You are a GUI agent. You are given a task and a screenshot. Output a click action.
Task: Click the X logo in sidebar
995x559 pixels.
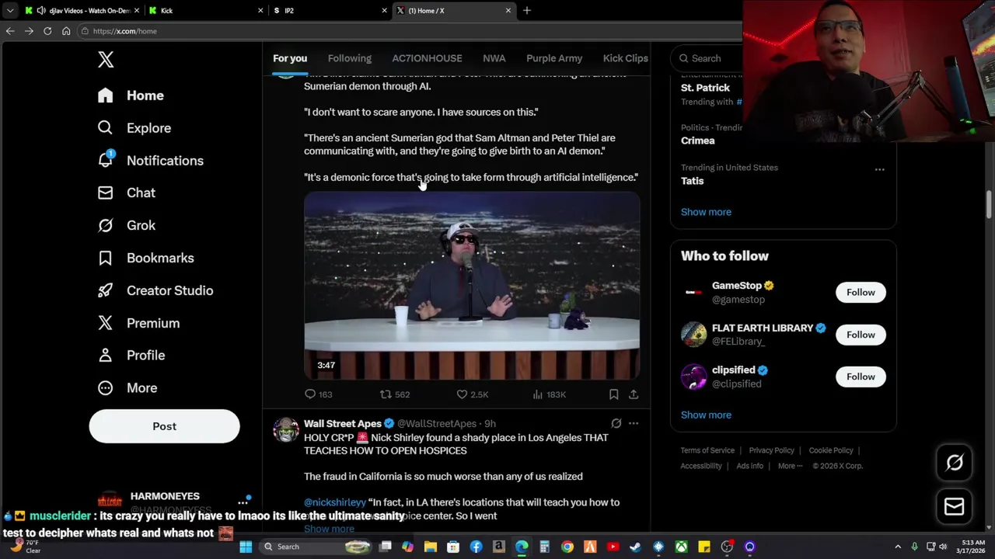tap(106, 59)
